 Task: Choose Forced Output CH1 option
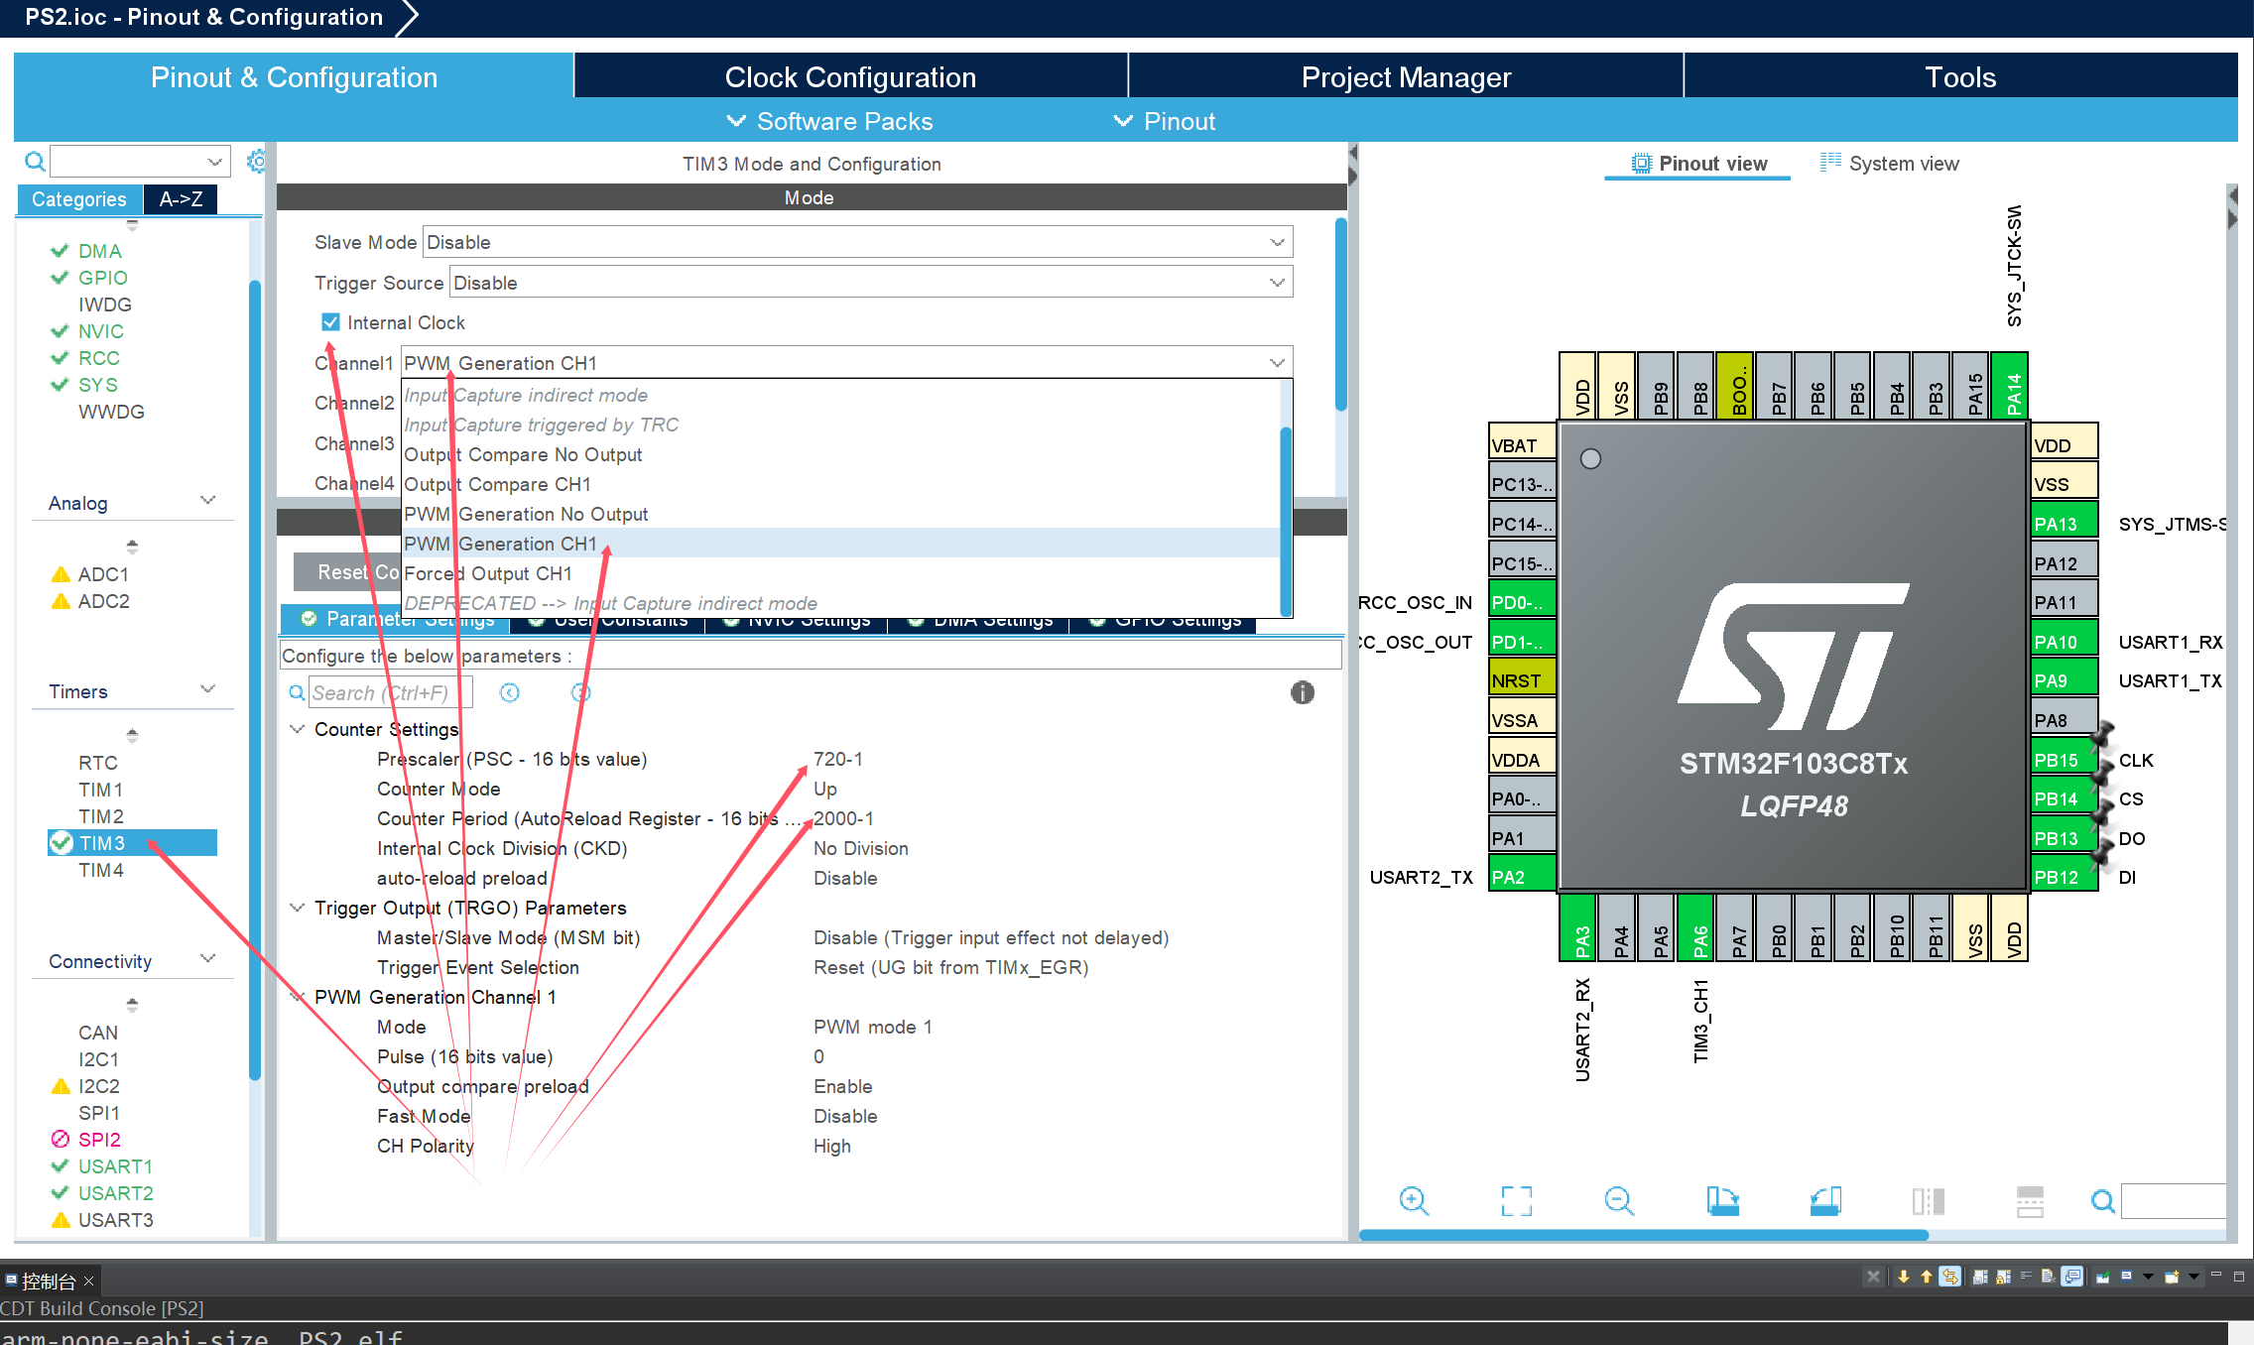pos(488,573)
